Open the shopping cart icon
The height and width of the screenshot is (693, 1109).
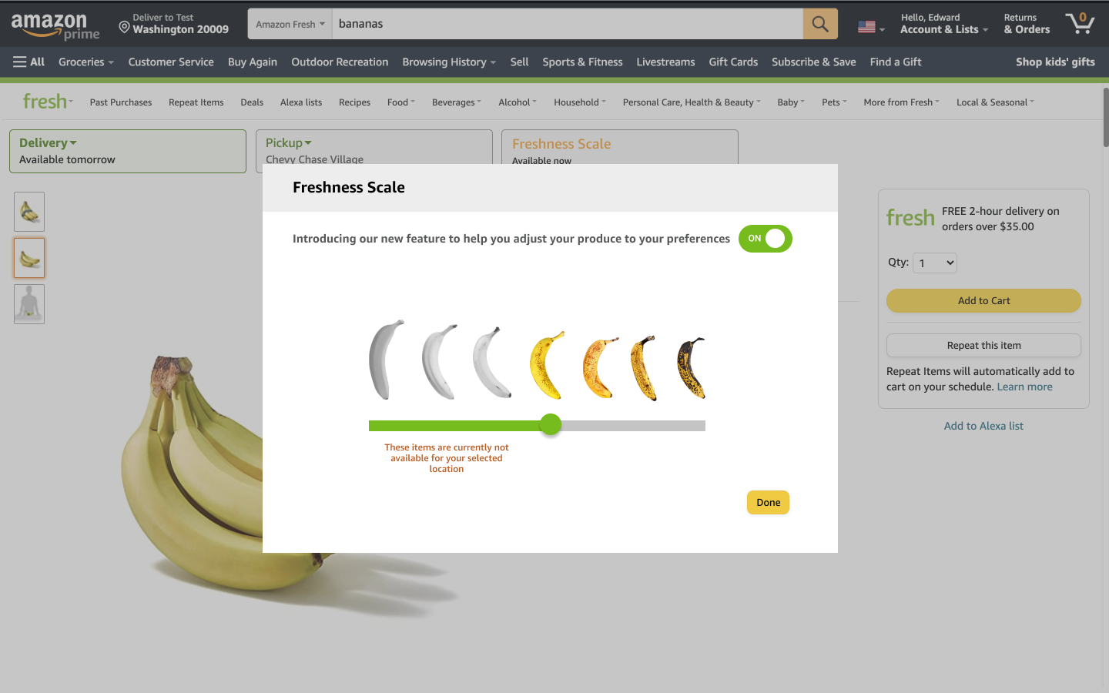[x=1080, y=23]
